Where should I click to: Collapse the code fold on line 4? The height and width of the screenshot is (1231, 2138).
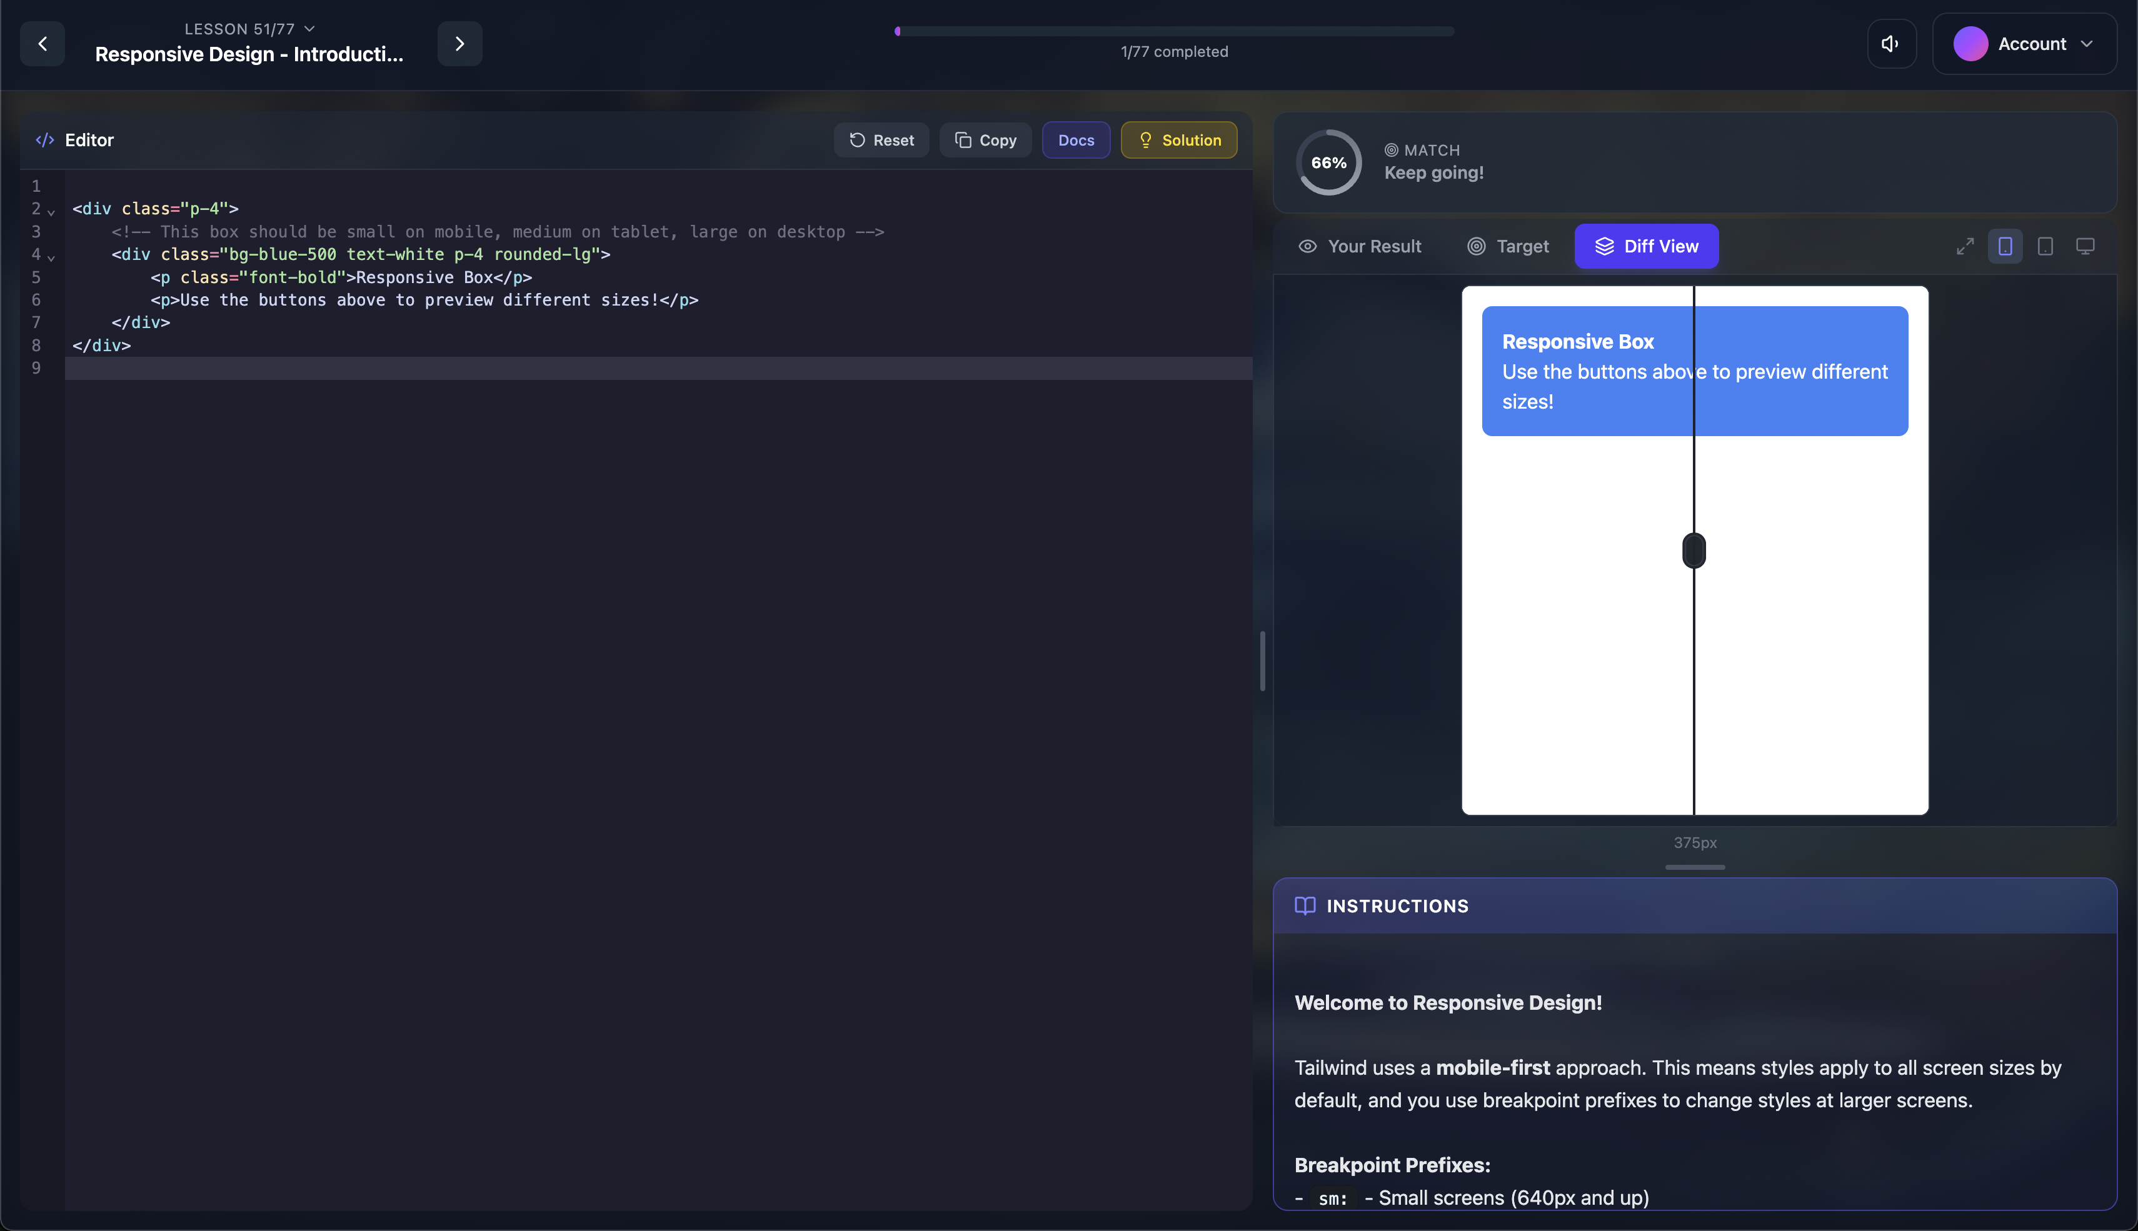[x=52, y=258]
